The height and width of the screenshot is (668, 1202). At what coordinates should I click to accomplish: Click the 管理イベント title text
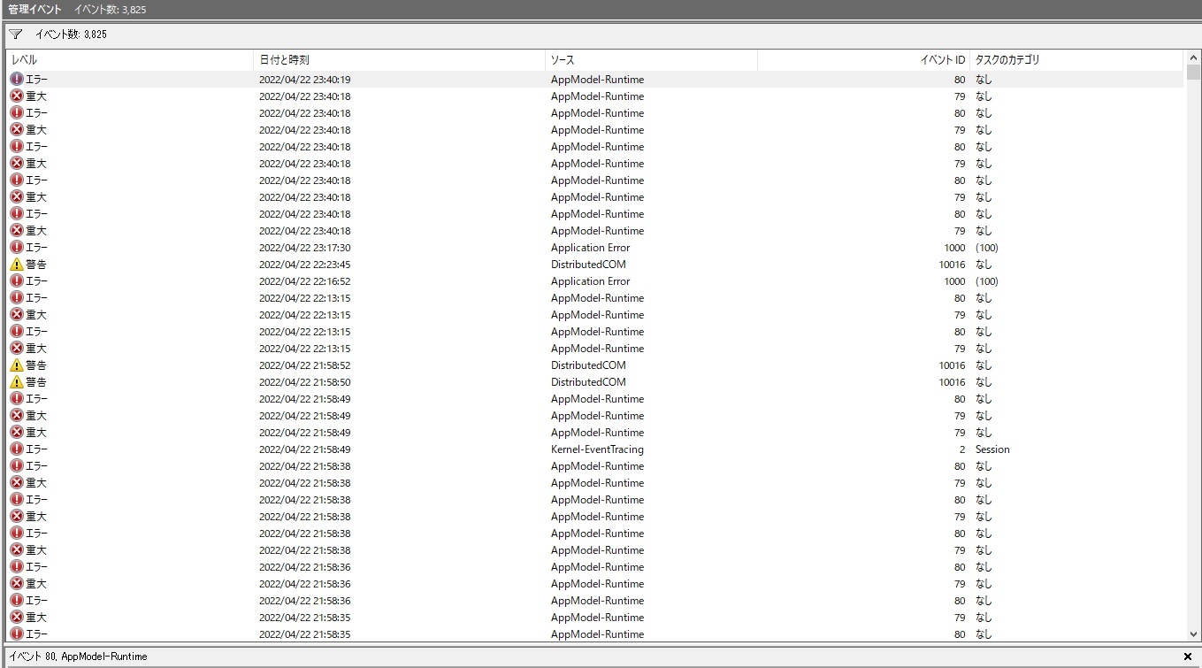point(35,10)
